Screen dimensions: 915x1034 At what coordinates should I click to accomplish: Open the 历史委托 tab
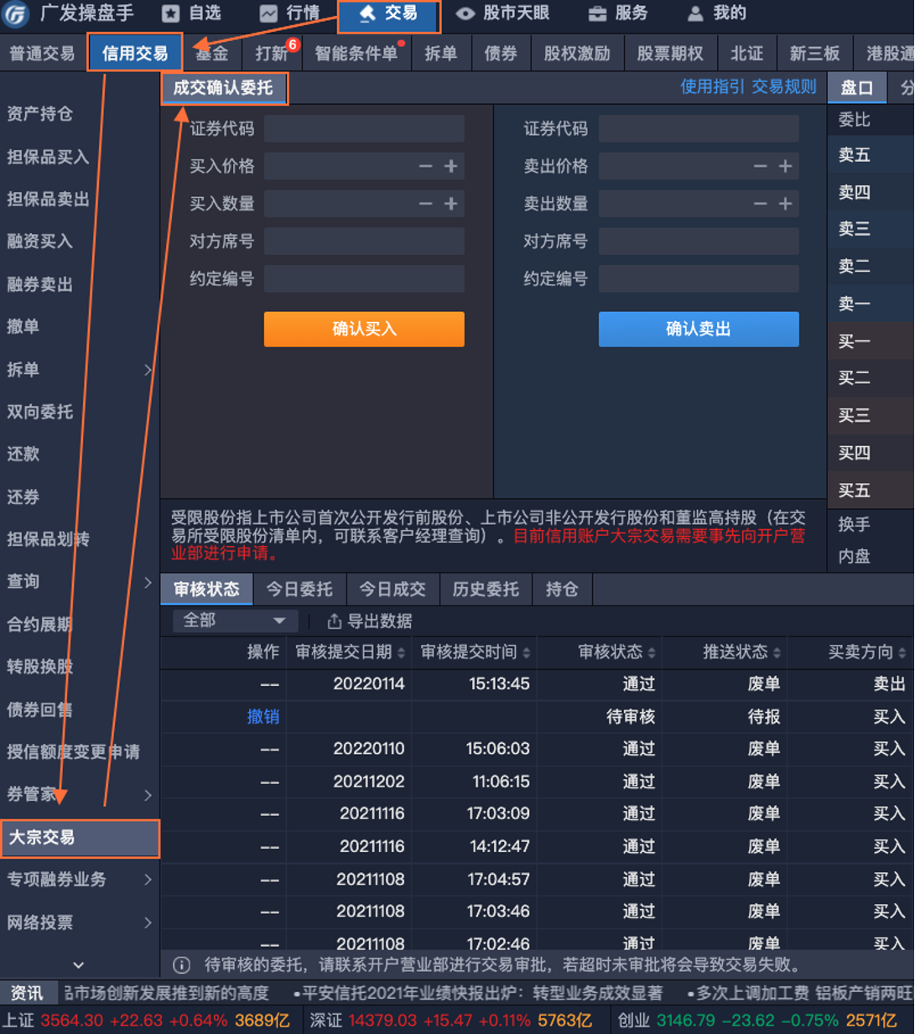pyautogui.click(x=486, y=590)
